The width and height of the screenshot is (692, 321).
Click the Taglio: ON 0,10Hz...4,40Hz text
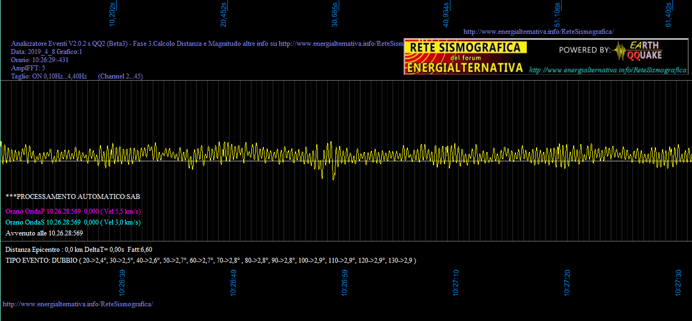(49, 76)
